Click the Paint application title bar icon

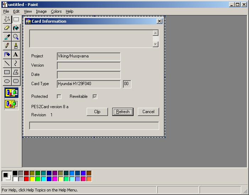point(5,5)
